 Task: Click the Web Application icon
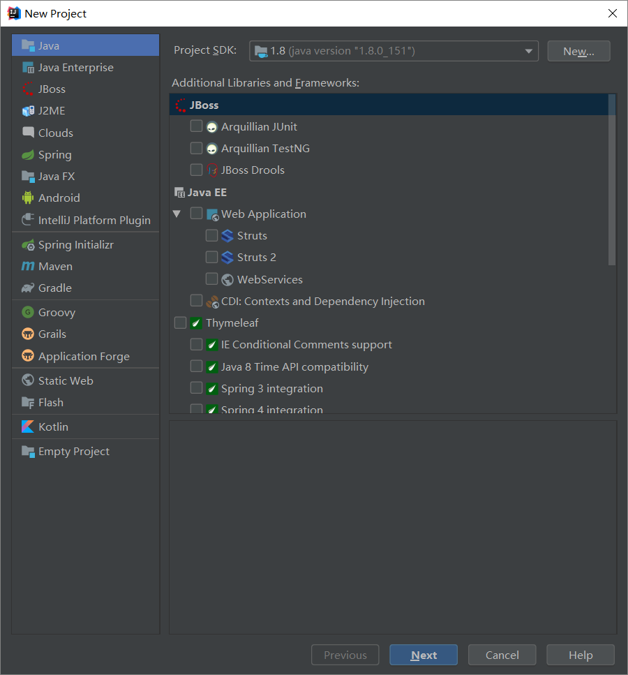(x=213, y=214)
